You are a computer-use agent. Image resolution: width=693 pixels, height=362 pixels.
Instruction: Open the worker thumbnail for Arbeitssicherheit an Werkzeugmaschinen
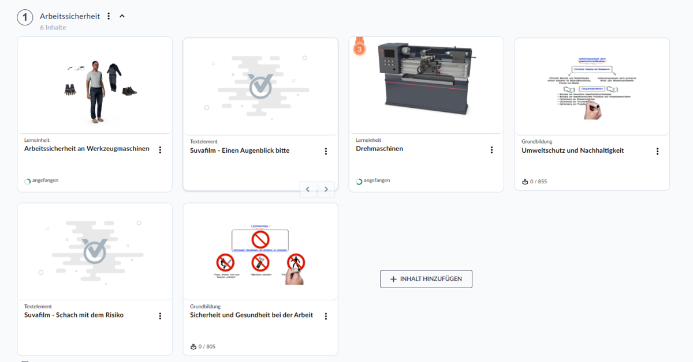click(x=95, y=85)
